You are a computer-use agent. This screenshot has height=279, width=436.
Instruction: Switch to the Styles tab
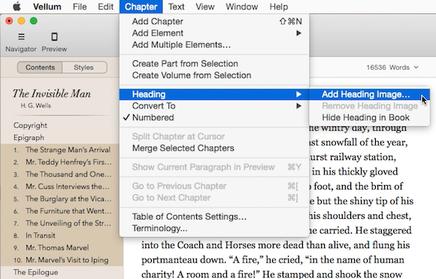(x=84, y=68)
